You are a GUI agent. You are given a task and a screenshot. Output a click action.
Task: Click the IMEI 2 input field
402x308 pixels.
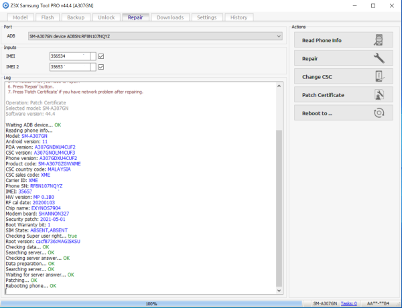70,67
